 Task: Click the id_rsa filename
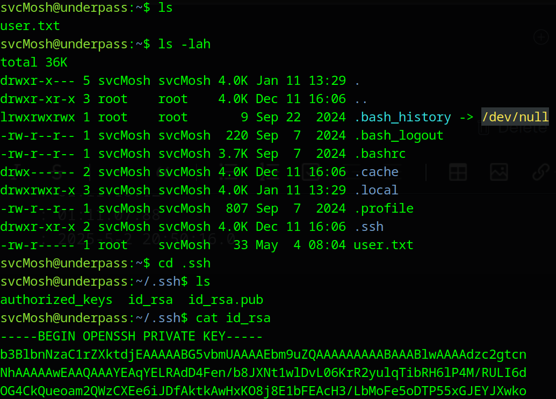[149, 299]
